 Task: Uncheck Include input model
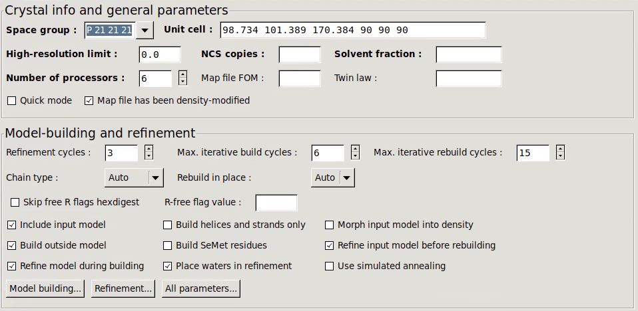[12, 225]
